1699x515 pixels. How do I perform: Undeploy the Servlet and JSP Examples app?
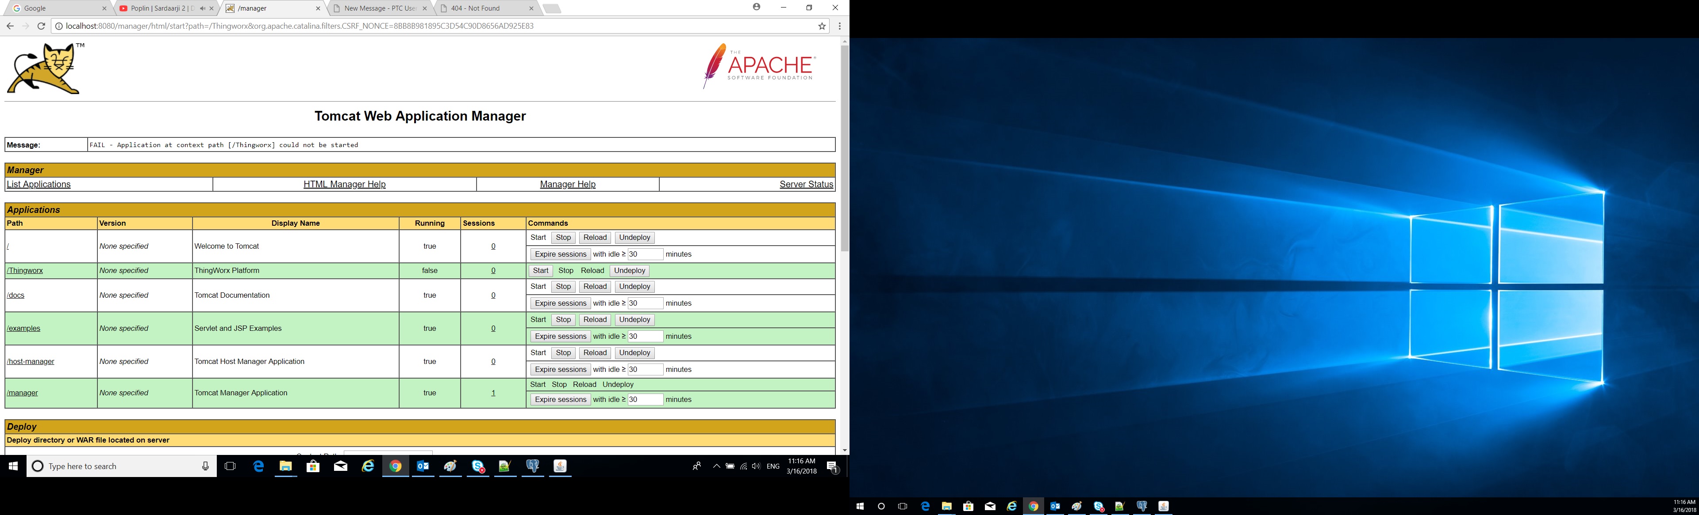[x=634, y=320]
